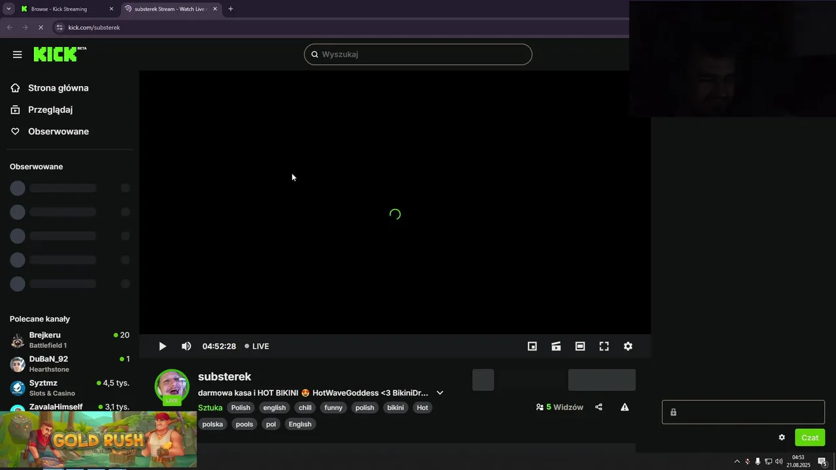
Task: Select the polska tag
Action: pos(212,424)
